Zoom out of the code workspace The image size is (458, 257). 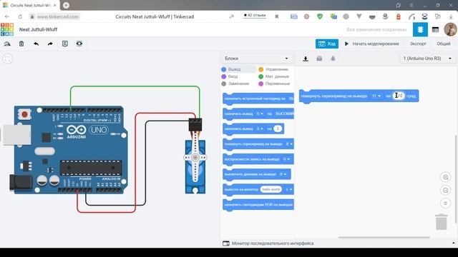tap(445, 191)
